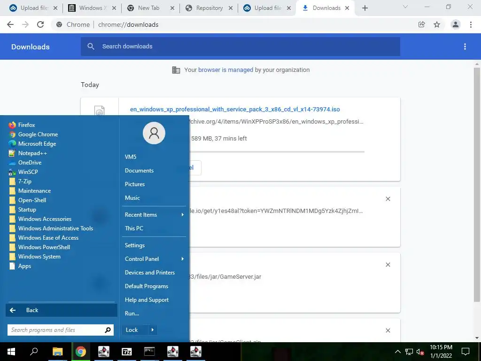The width and height of the screenshot is (481, 361).
Task: Open OneDrive from the start menu
Action: pyautogui.click(x=25, y=162)
